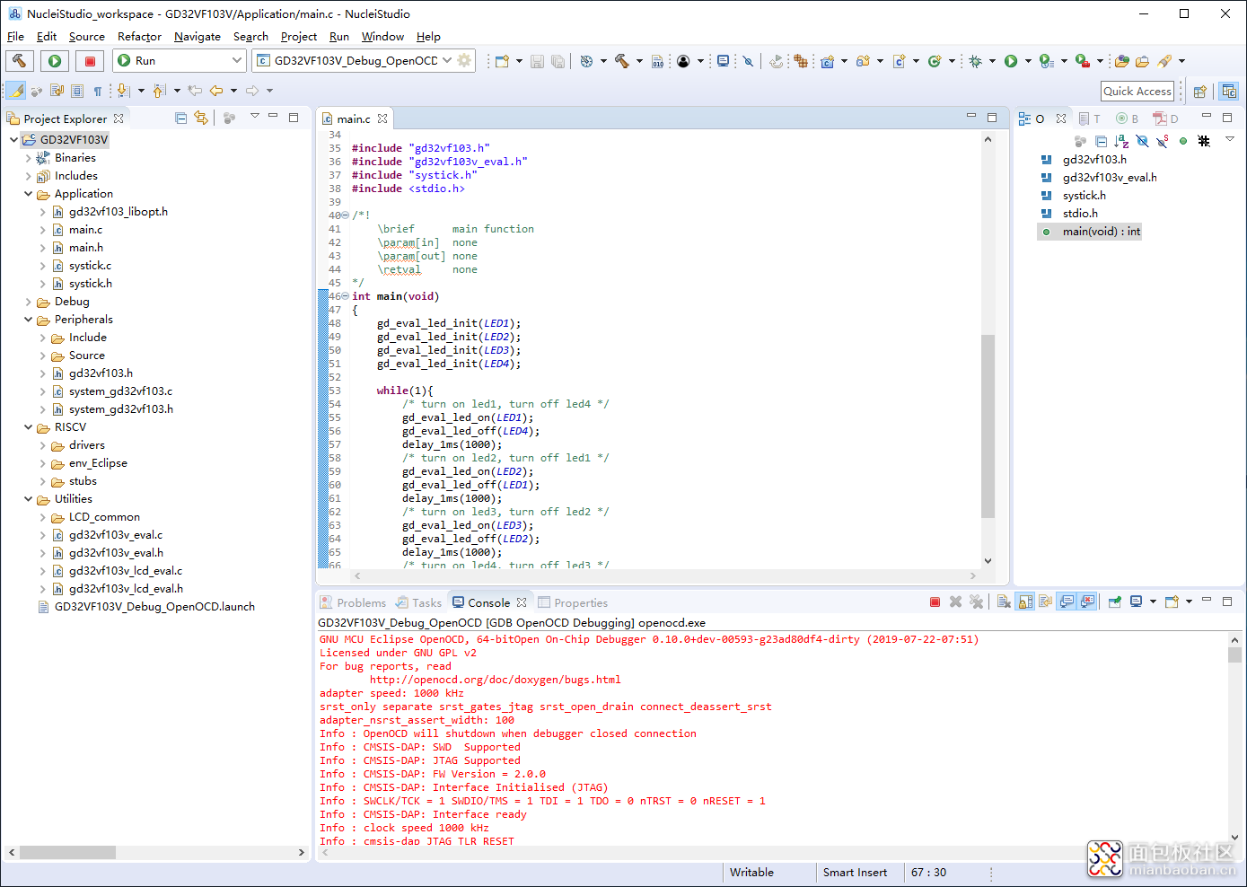Click the Save All toolbar icon

coord(558,61)
